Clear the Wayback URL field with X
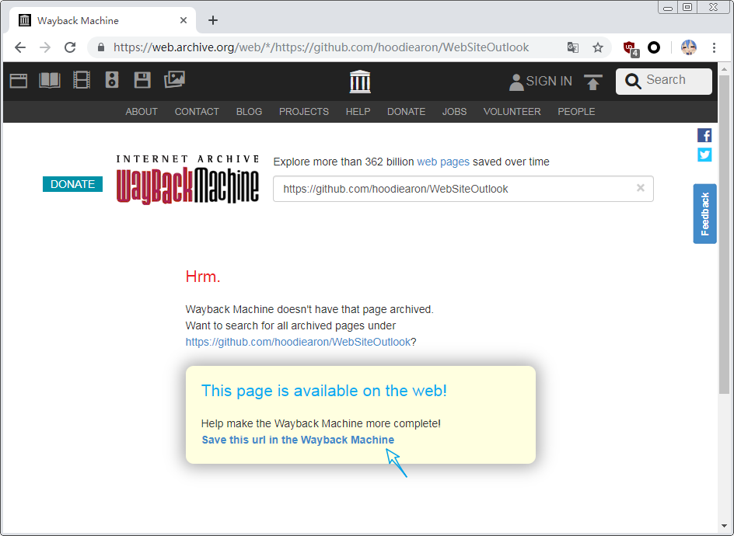This screenshot has height=536, width=734. (641, 188)
